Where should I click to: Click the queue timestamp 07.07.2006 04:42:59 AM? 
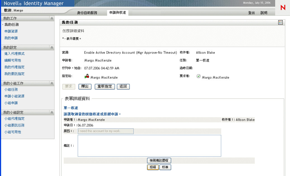(x=102, y=68)
